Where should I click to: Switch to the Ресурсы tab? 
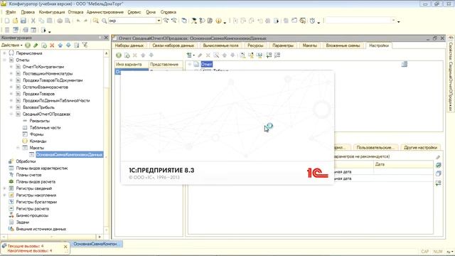click(x=255, y=46)
